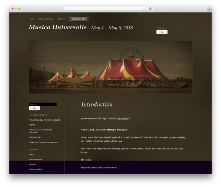Click the header search field
The height and width of the screenshot is (187, 221).
[171, 28]
